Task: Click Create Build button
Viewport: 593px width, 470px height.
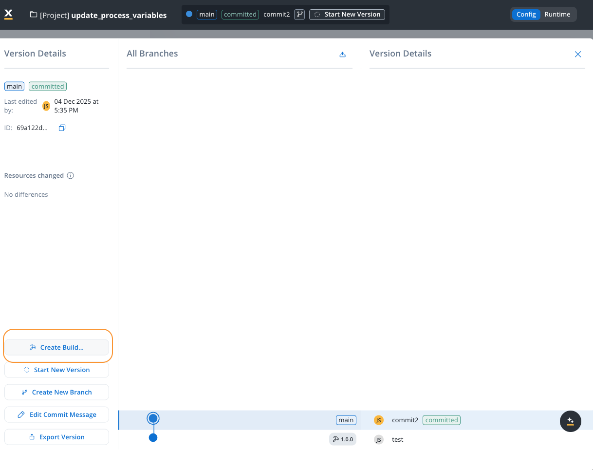Action: pos(56,348)
